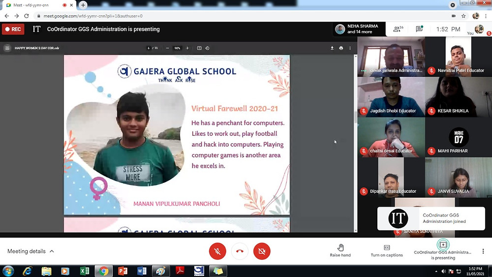Rotate the PDF using the rotate icon
The image size is (492, 277).
[x=207, y=48]
